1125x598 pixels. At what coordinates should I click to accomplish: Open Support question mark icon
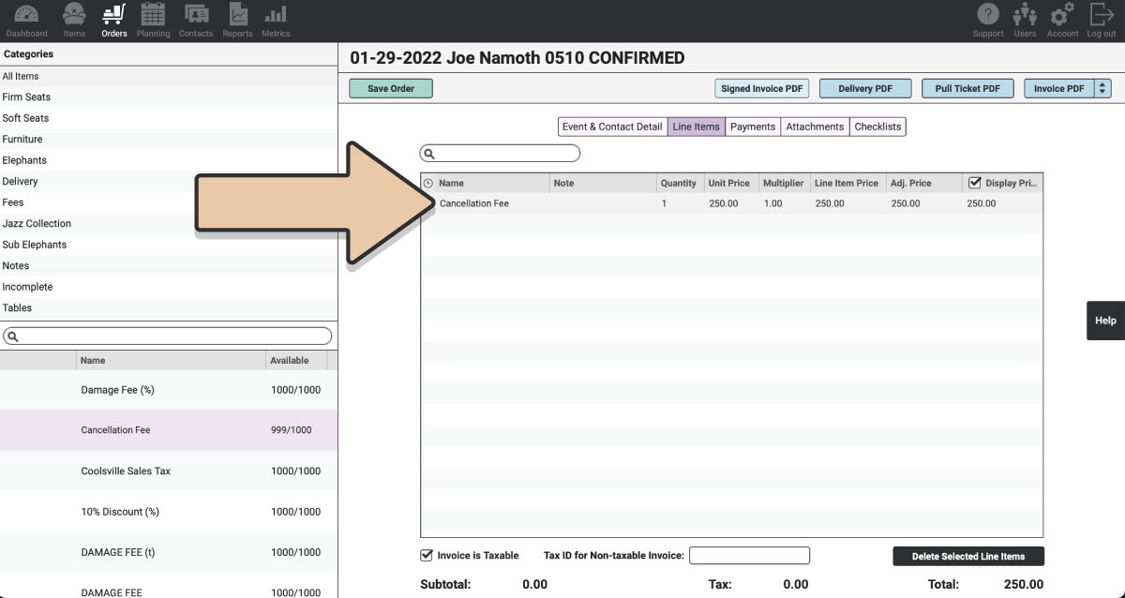[988, 15]
